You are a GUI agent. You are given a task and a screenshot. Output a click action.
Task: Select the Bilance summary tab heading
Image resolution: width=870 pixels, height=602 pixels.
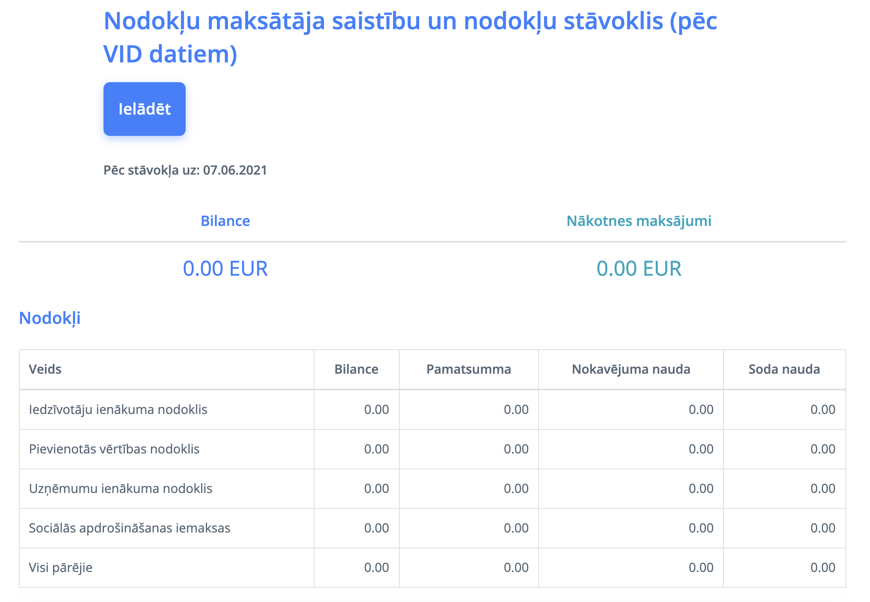(225, 221)
